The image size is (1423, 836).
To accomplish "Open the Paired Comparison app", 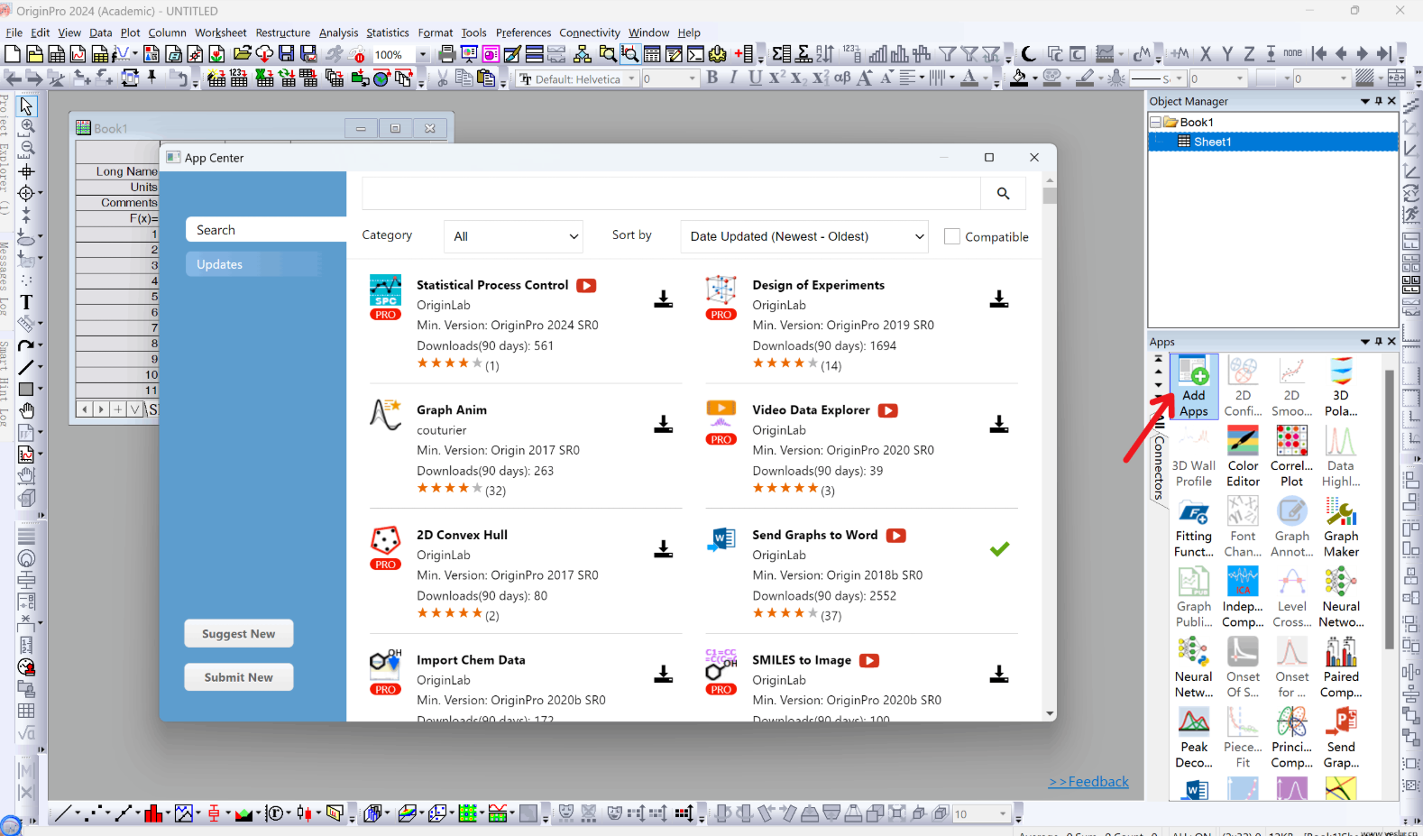I will [x=1341, y=668].
